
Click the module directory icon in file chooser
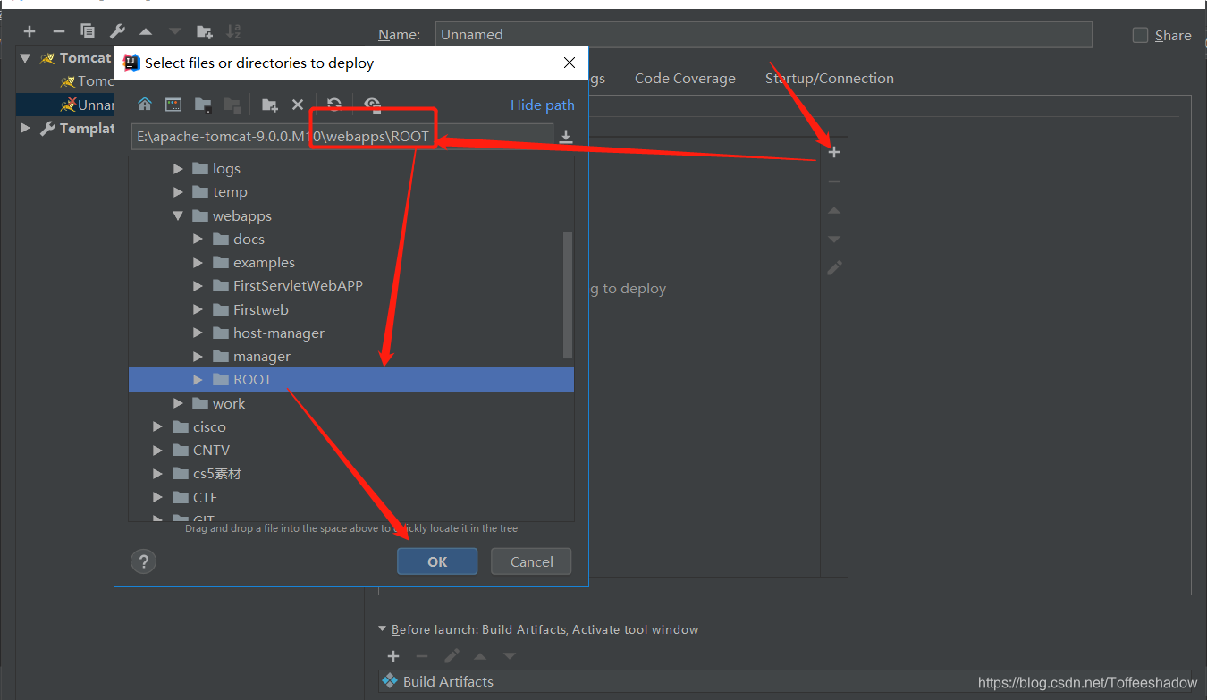232,105
